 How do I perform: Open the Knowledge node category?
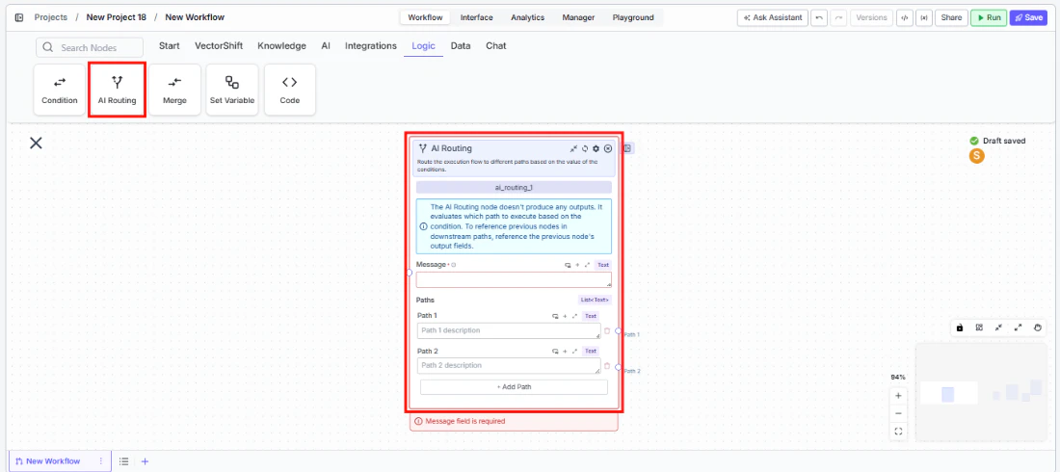[282, 46]
